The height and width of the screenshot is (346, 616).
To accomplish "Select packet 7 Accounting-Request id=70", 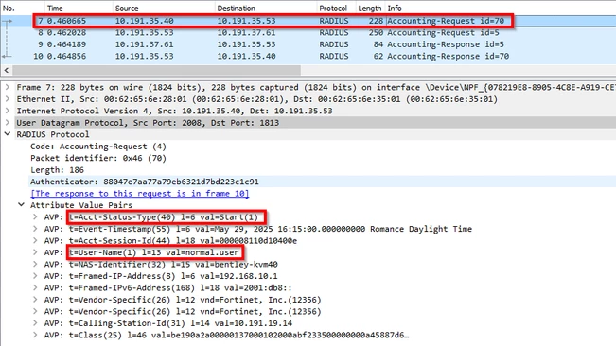I will click(x=308, y=21).
